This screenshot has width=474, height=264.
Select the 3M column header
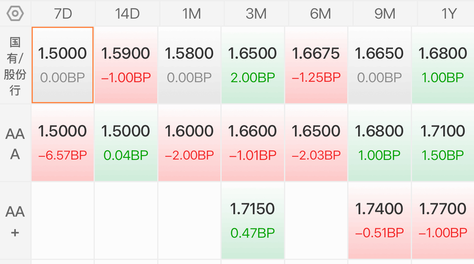(256, 14)
